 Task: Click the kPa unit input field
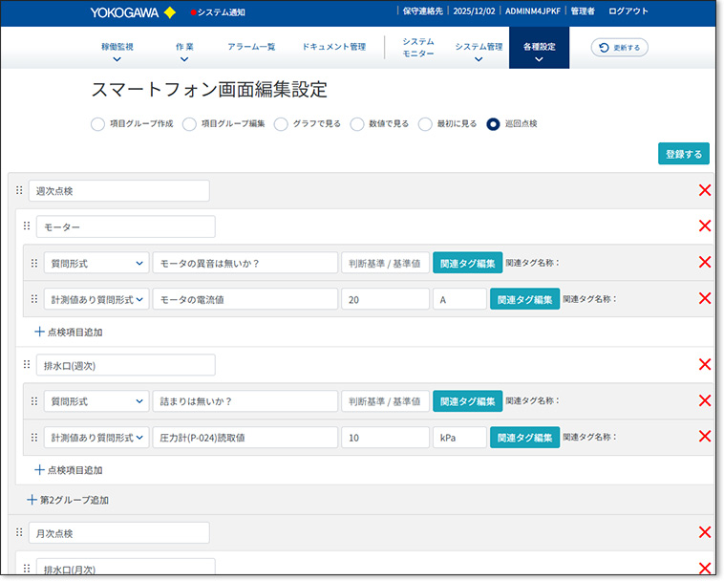(x=459, y=437)
